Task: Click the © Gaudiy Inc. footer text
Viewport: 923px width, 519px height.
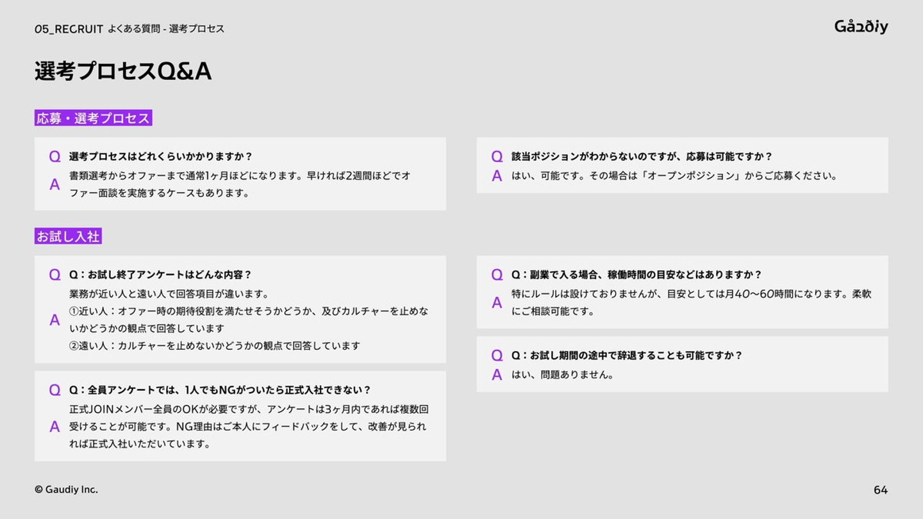Action: pyautogui.click(x=66, y=490)
